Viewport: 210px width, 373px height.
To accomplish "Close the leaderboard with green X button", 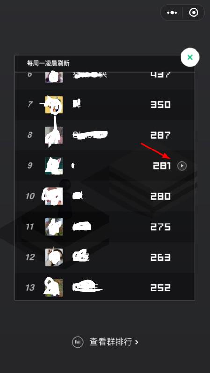I will pyautogui.click(x=190, y=57).
